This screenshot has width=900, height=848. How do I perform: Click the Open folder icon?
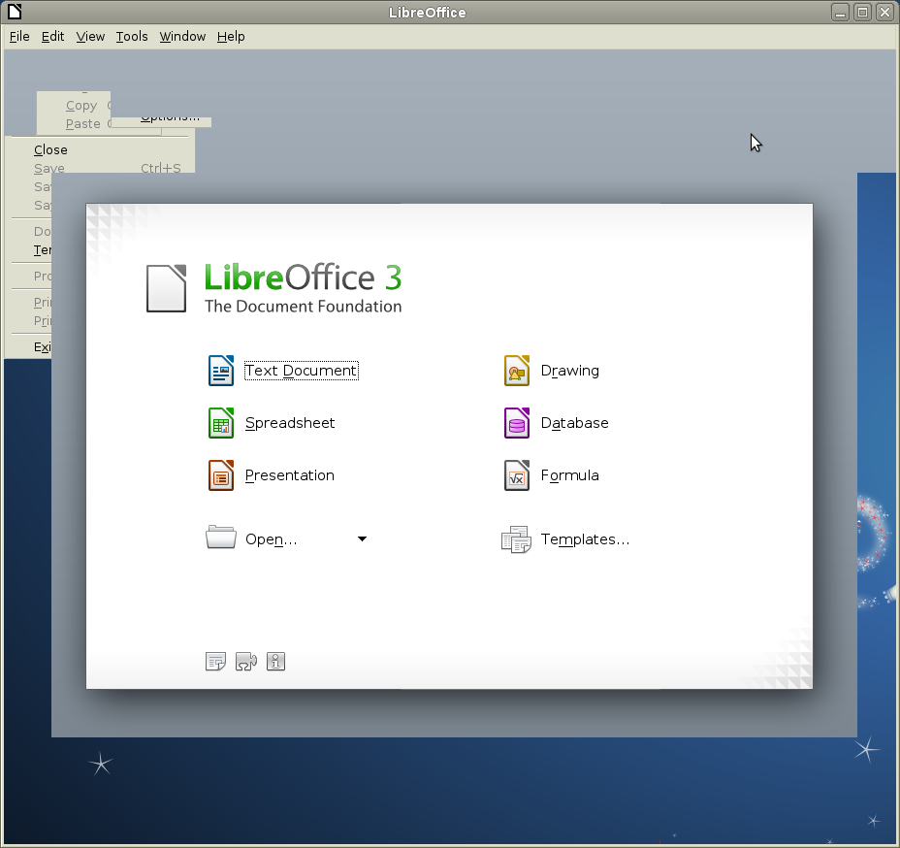point(221,538)
